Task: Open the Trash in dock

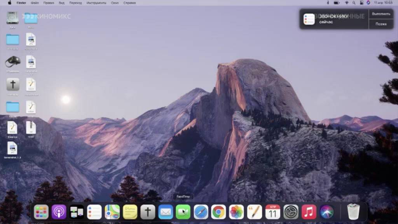Action: click(353, 211)
